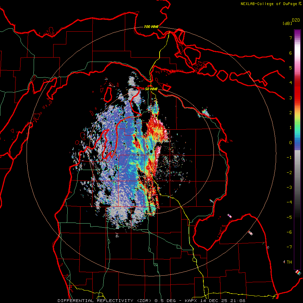
Task: Click the 5 value on the dB scale
Action: (291, 68)
